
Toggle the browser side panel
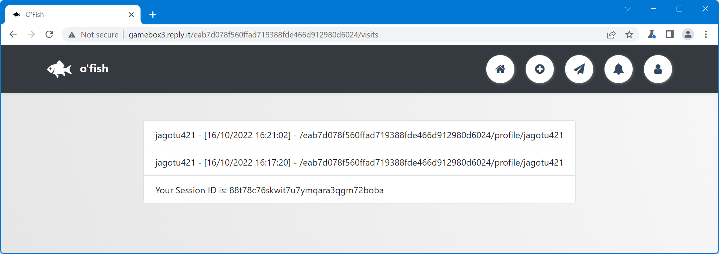point(669,34)
